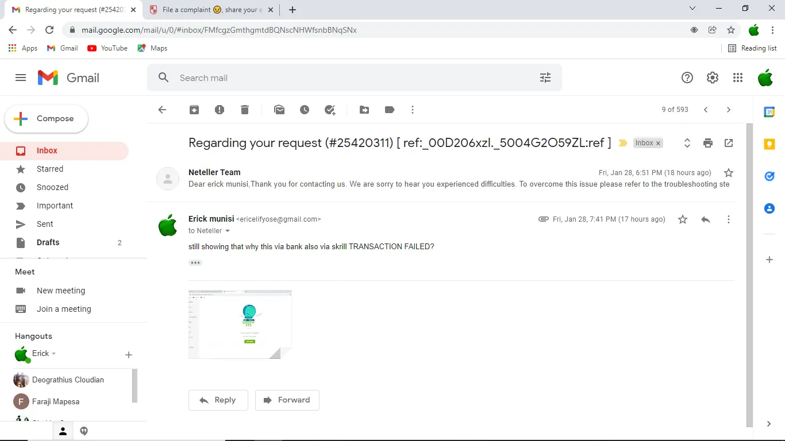Switch to Hangouts conversations tab
The image size is (785, 441).
pos(84,431)
